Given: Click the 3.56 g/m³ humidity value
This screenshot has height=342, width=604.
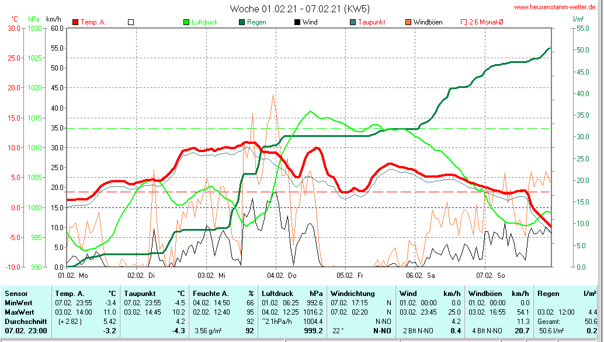Looking at the screenshot, I should tap(208, 331).
